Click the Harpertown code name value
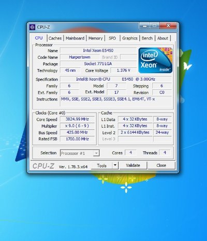 point(80,57)
